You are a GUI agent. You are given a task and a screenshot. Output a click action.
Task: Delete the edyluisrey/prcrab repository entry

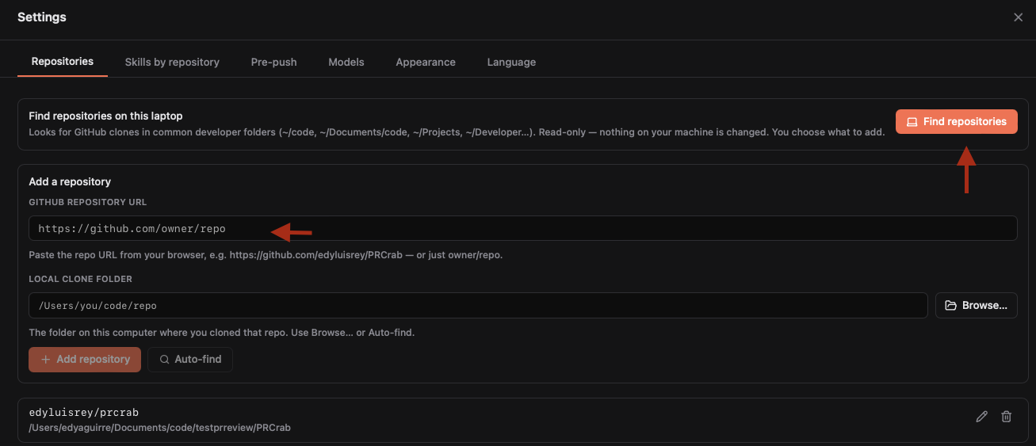[x=1006, y=417]
